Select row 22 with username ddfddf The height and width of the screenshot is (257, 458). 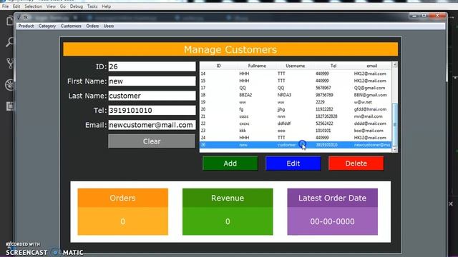[x=296, y=124]
